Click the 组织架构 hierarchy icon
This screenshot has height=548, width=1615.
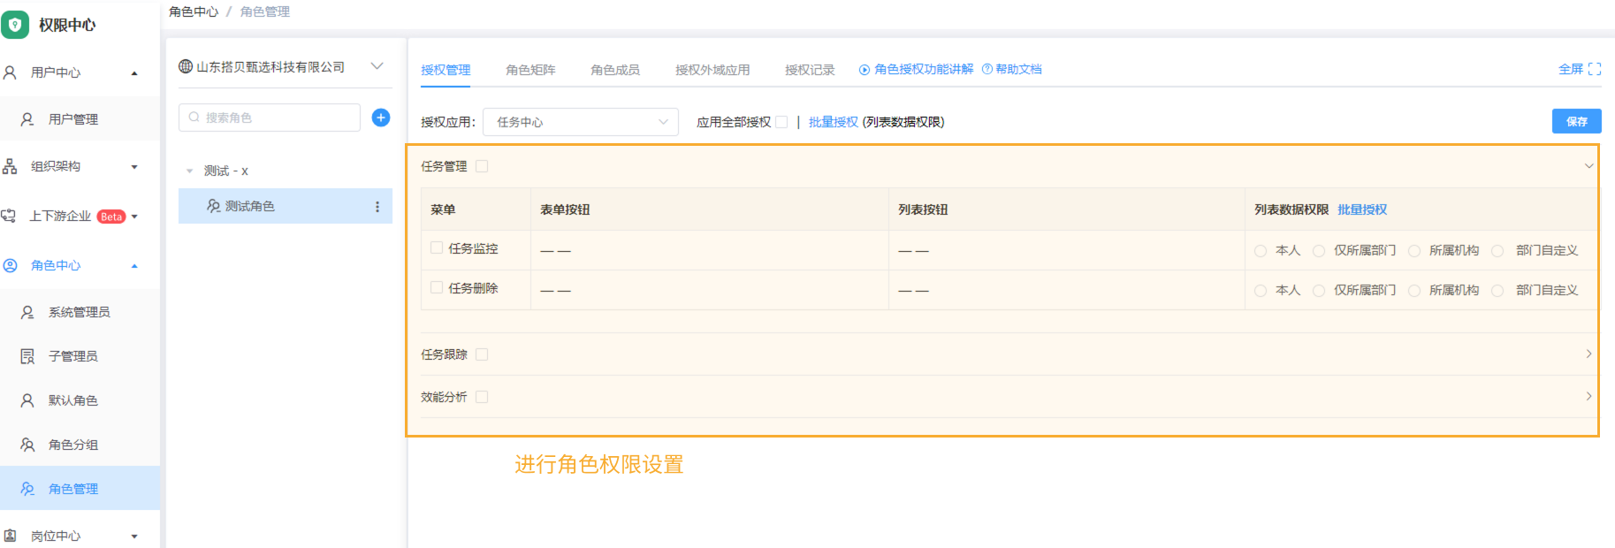tap(10, 166)
